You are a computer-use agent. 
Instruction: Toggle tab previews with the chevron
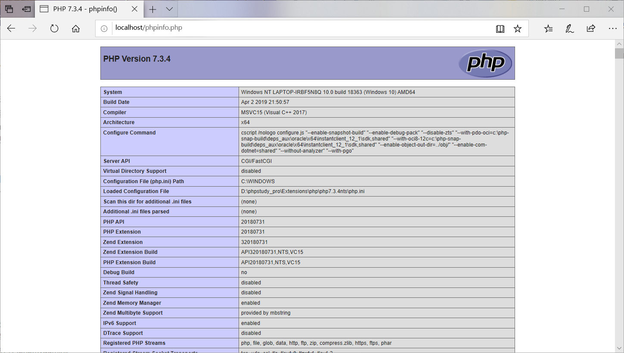coord(169,9)
